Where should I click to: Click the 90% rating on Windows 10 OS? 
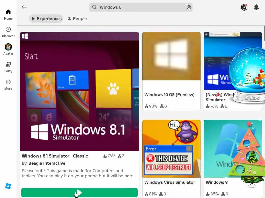coord(151,106)
